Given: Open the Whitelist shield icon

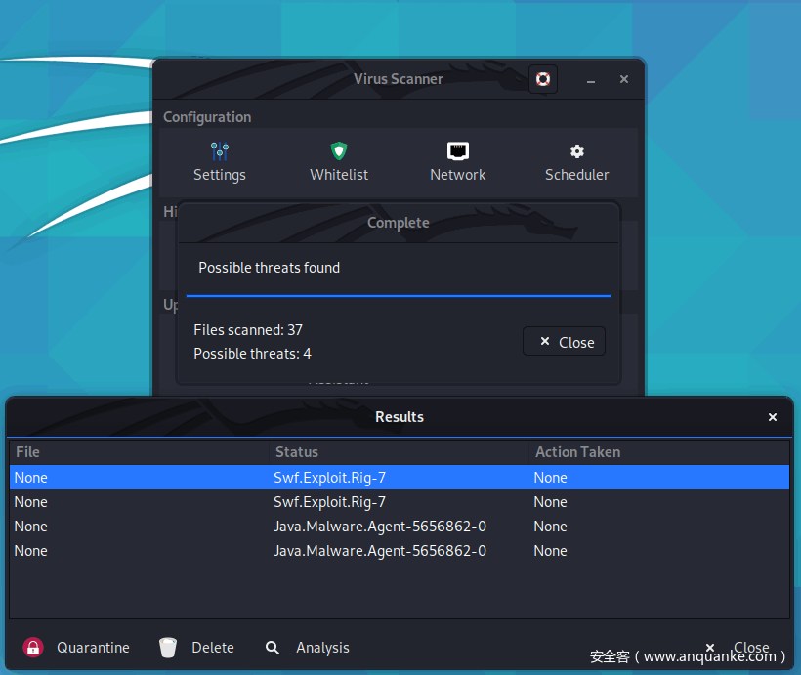Looking at the screenshot, I should 339,151.
